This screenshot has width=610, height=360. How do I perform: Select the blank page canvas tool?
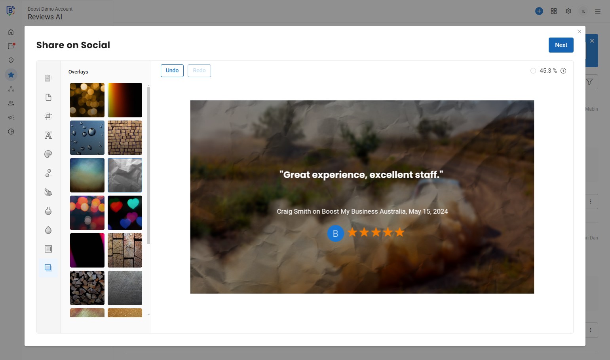coord(48,97)
